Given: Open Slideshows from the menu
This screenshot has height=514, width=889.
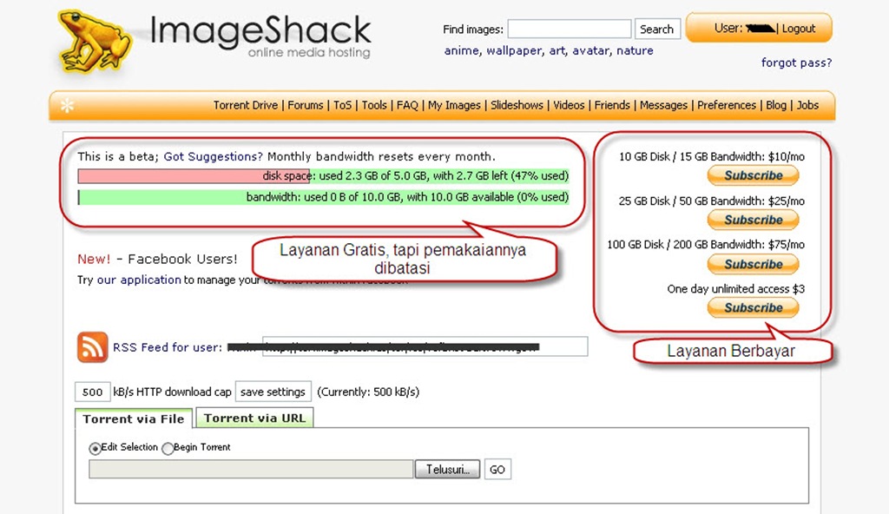Looking at the screenshot, I should (517, 105).
